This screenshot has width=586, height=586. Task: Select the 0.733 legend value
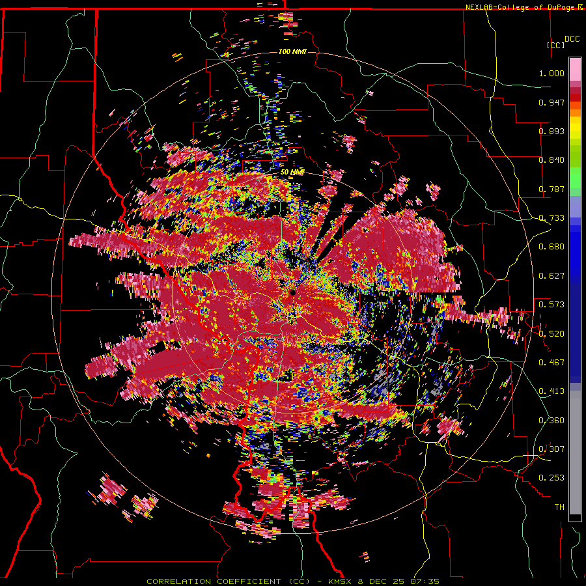[551, 218]
